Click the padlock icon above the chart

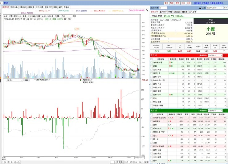point(147,10)
